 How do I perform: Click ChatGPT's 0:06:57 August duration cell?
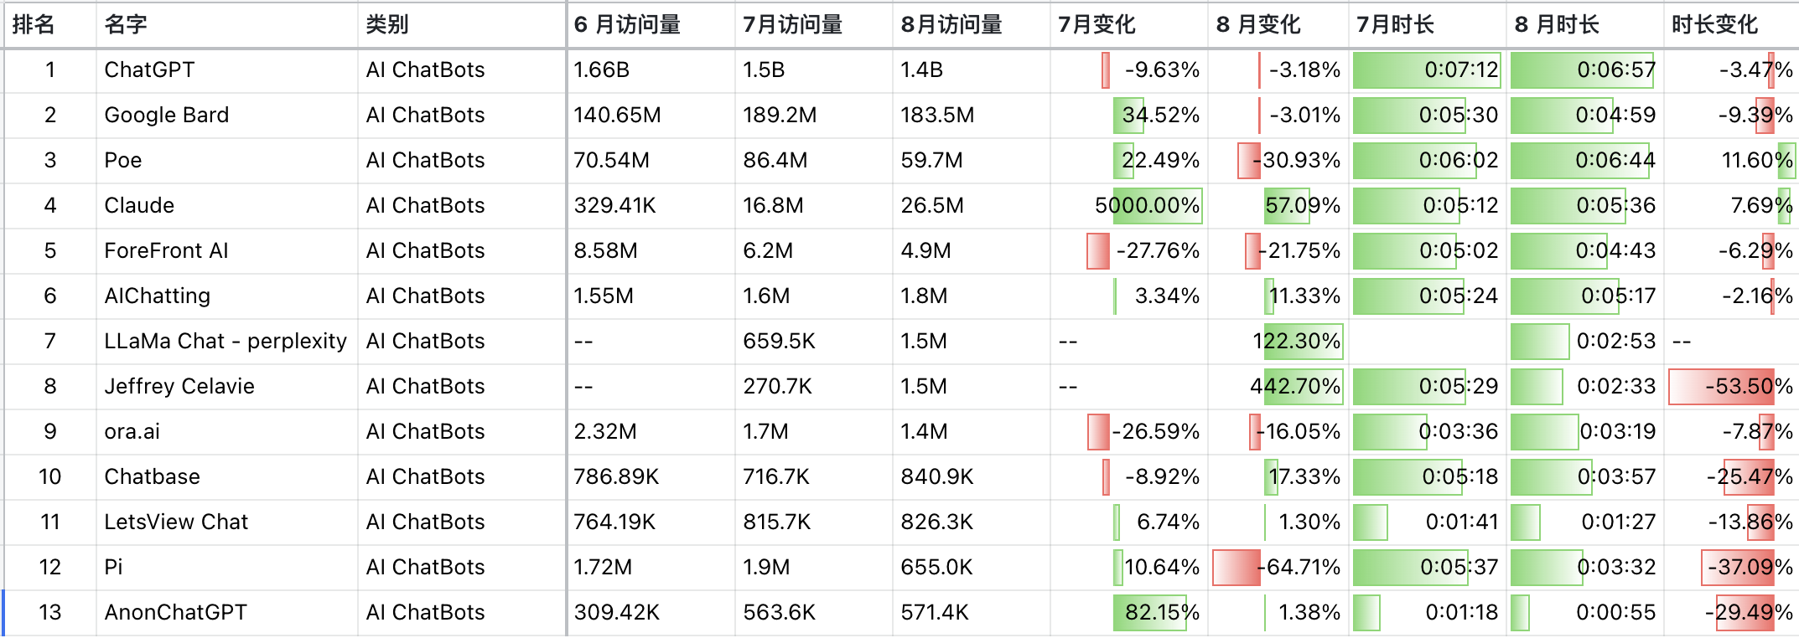[1585, 70]
